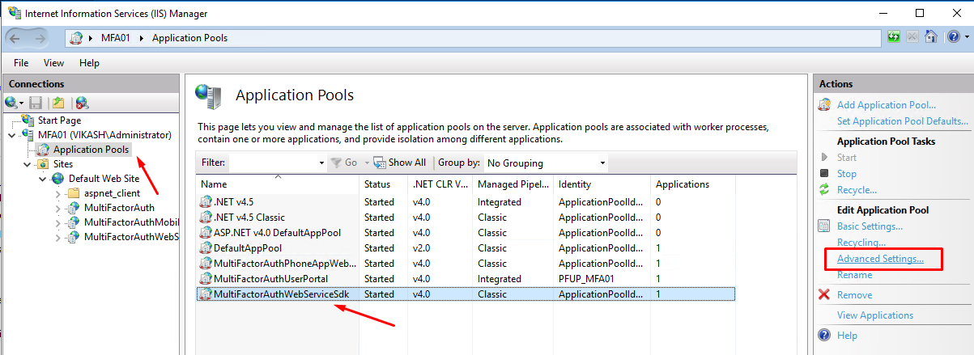Viewport: 974px width, 355px height.
Task: Select the Start Page tree node
Action: tap(58, 120)
